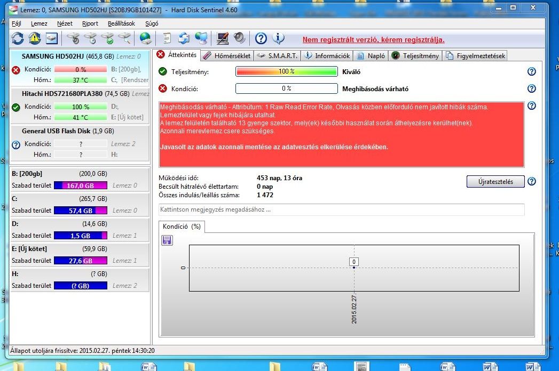The image size is (559, 371).
Task: Click the help icon beside Kondíció bar
Action: 532,88
